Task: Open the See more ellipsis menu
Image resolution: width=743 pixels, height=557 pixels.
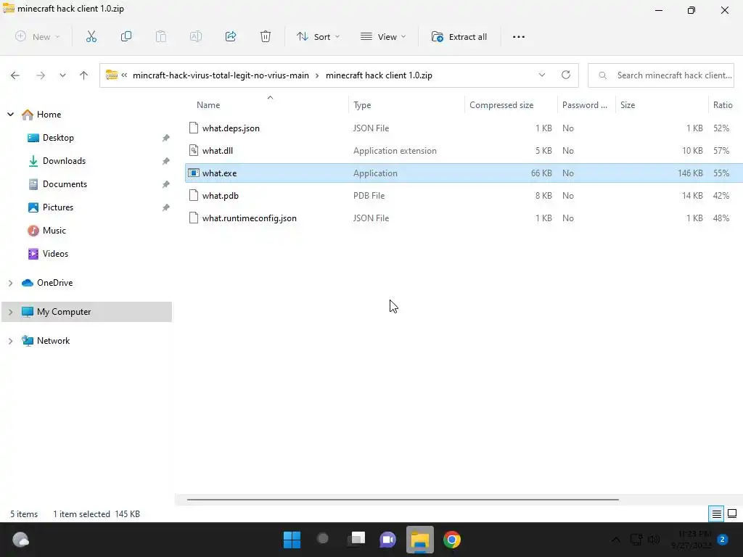Action: (519, 37)
